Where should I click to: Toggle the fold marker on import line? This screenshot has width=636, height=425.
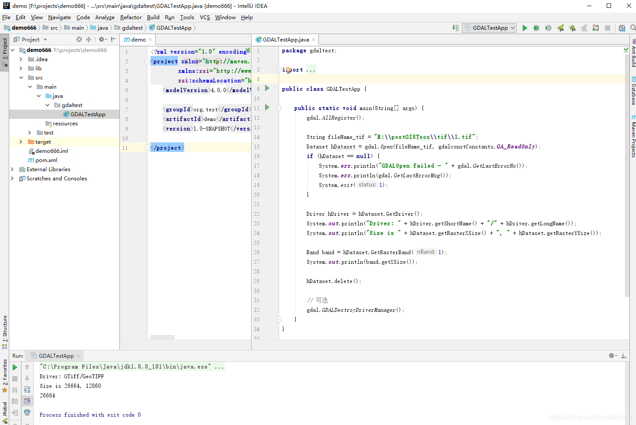[279, 70]
